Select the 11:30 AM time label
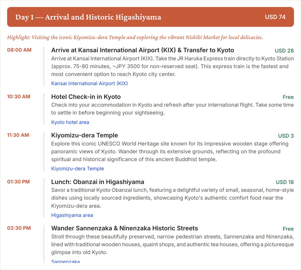 click(18, 135)
